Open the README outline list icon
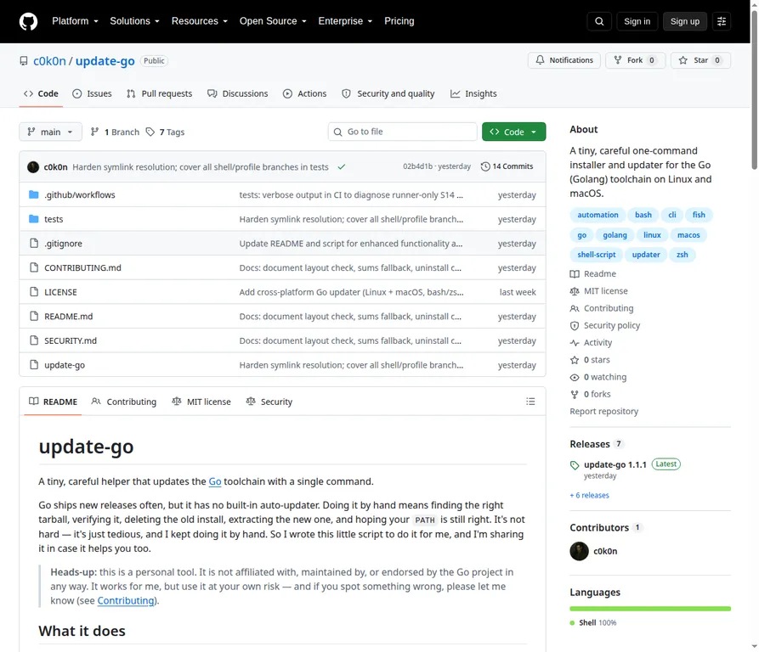 point(530,402)
